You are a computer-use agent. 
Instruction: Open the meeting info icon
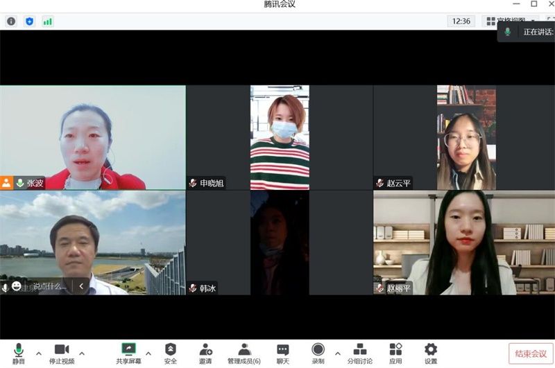pyautogui.click(x=11, y=21)
